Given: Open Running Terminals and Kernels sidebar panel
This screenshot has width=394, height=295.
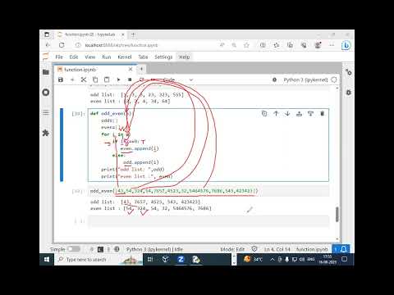Looking at the screenshot, I should pyautogui.click(x=46, y=93).
